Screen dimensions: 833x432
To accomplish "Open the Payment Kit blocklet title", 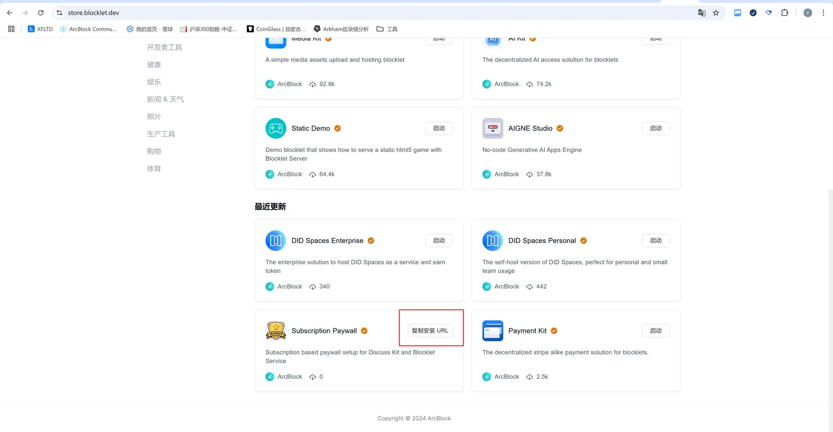I will pos(527,331).
